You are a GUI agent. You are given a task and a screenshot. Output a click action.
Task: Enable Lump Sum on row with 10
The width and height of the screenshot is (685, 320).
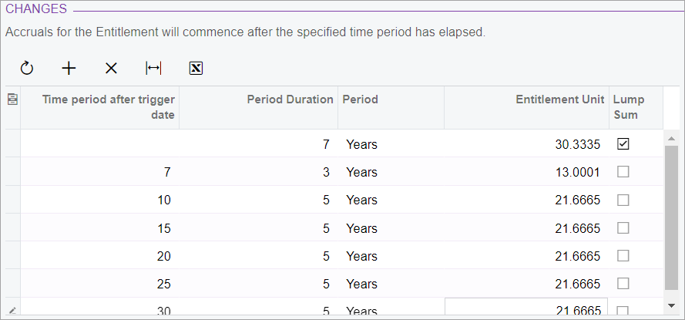pos(623,200)
